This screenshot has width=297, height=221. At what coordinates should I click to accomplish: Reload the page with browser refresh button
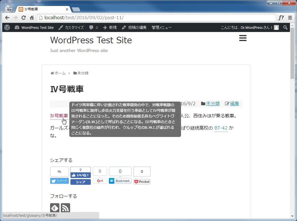pyautogui.click(x=23, y=18)
